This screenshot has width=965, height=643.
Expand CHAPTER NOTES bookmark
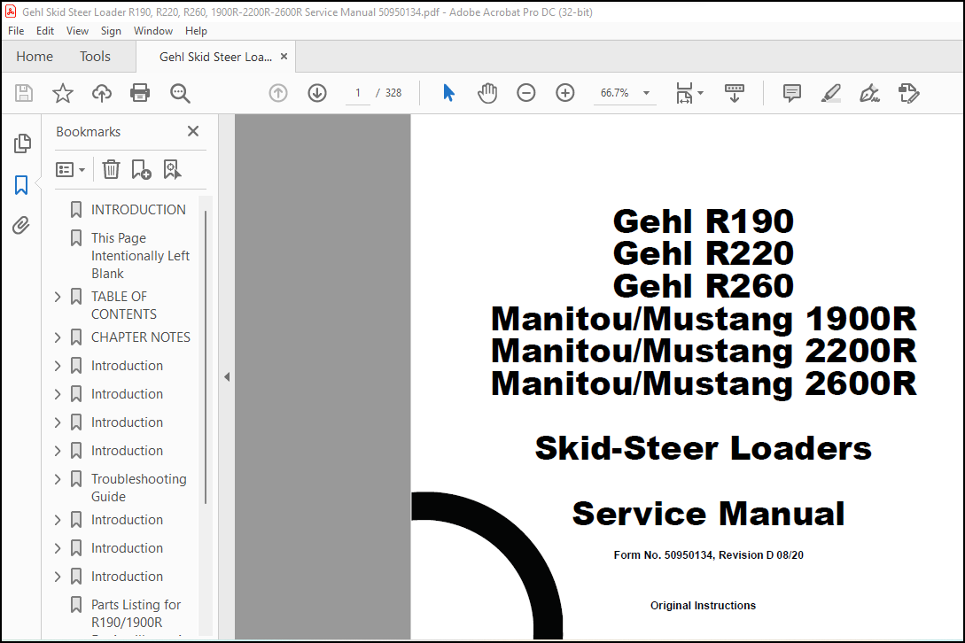tap(58, 337)
